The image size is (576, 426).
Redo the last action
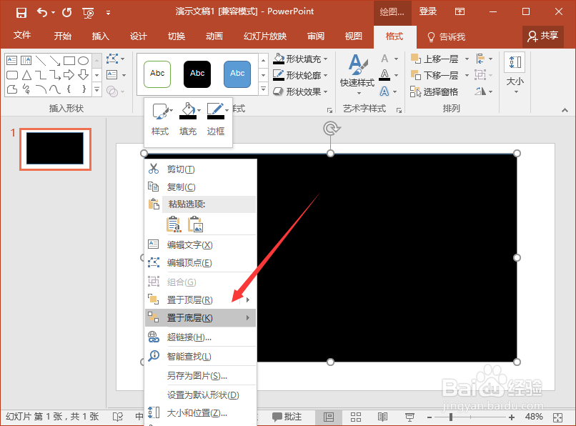pyautogui.click(x=67, y=12)
